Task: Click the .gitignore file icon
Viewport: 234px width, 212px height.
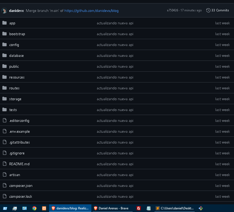Action: click(5, 153)
